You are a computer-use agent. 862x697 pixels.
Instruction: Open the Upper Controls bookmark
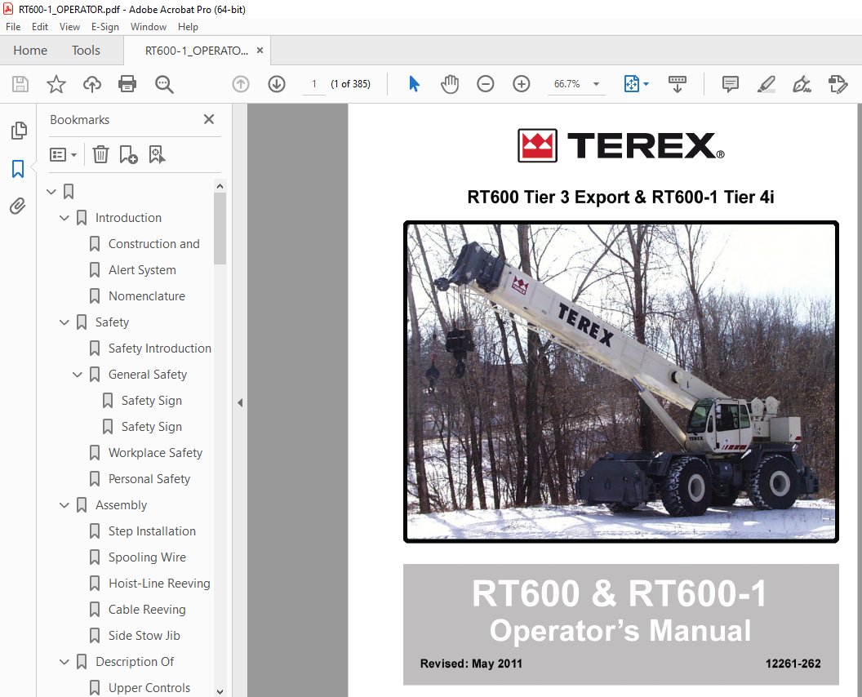click(x=149, y=688)
